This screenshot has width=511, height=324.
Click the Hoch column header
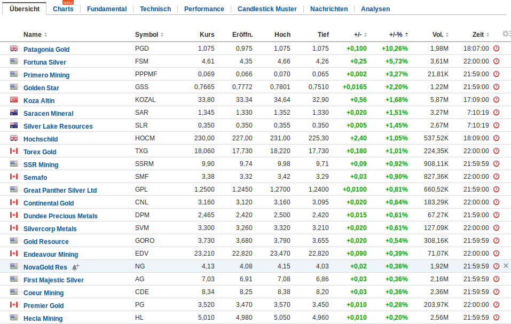pyautogui.click(x=282, y=35)
